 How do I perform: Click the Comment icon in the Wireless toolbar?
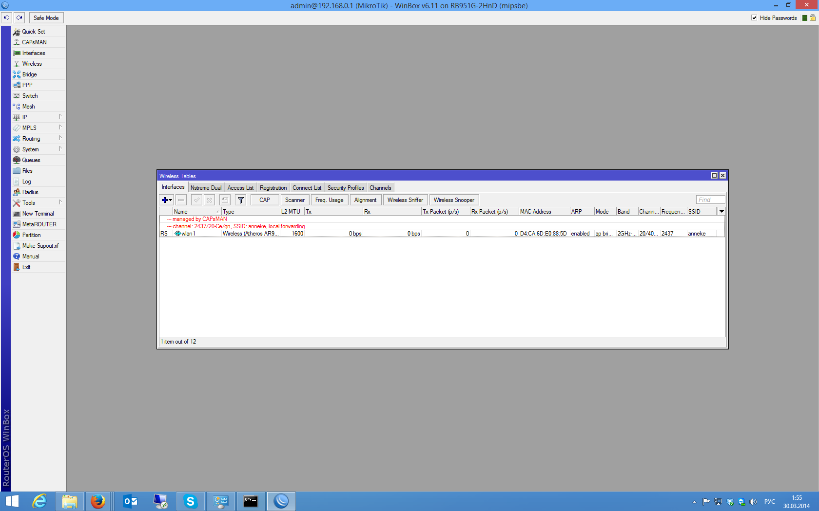point(225,200)
